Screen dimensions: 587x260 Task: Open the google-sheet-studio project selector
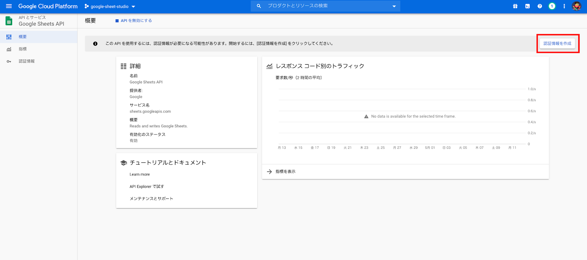pos(110,7)
